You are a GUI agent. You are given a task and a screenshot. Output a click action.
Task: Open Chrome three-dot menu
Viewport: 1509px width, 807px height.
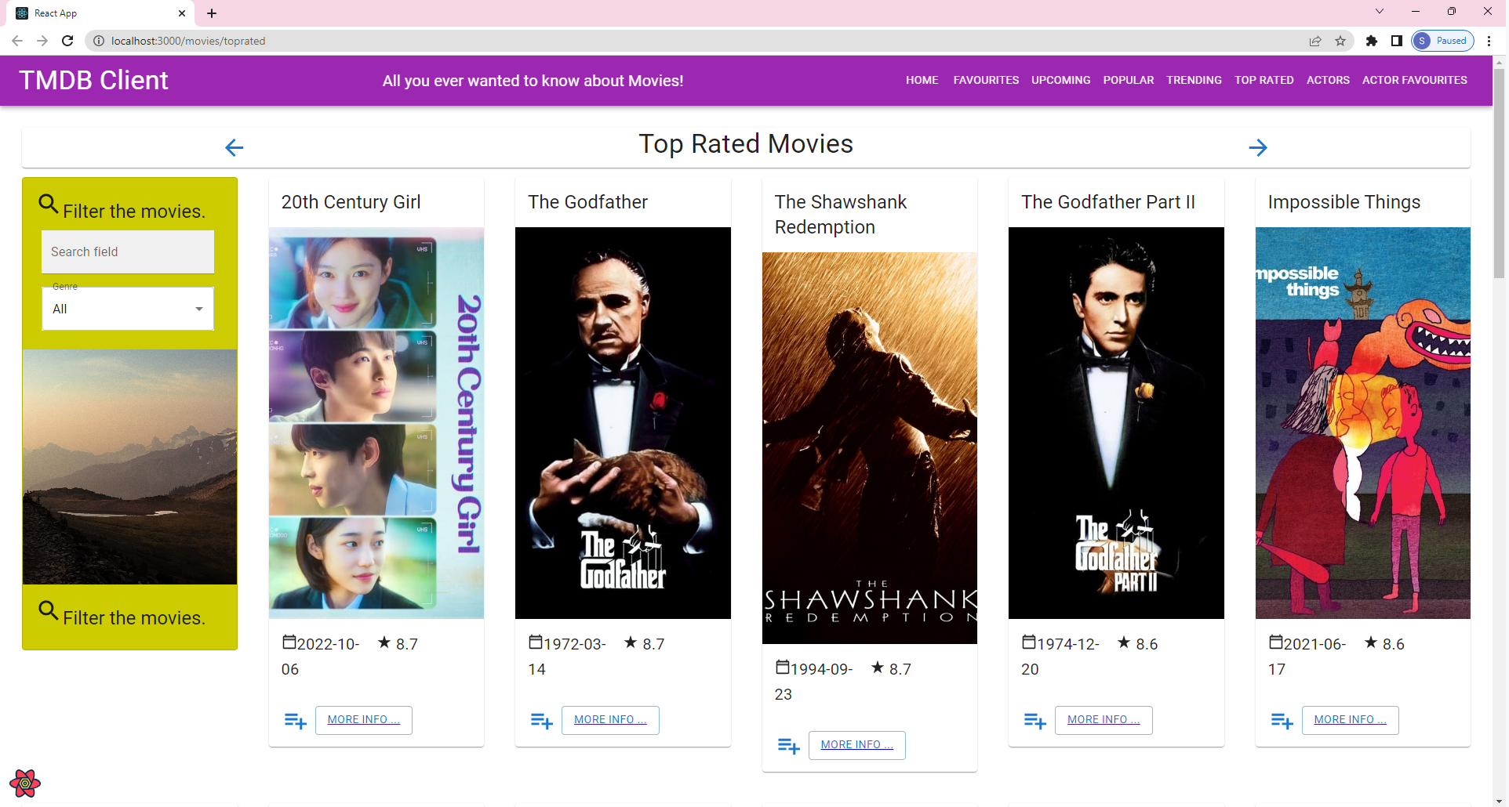click(1489, 41)
